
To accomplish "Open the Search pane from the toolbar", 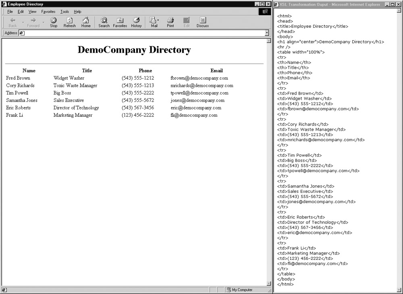I will [x=104, y=22].
